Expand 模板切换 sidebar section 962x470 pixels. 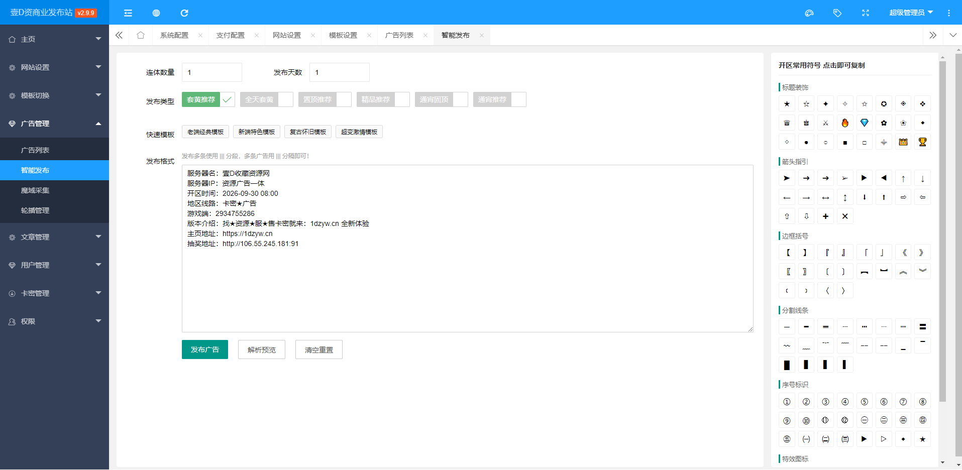54,95
